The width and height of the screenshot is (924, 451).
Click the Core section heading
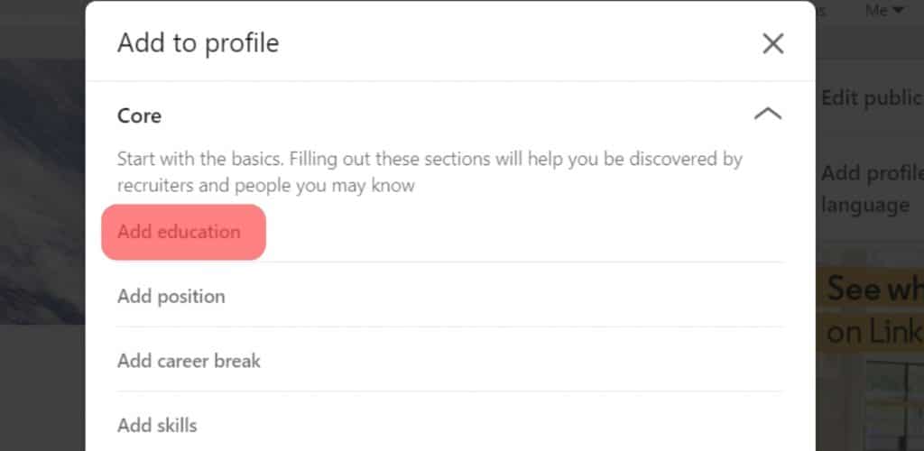pos(140,115)
